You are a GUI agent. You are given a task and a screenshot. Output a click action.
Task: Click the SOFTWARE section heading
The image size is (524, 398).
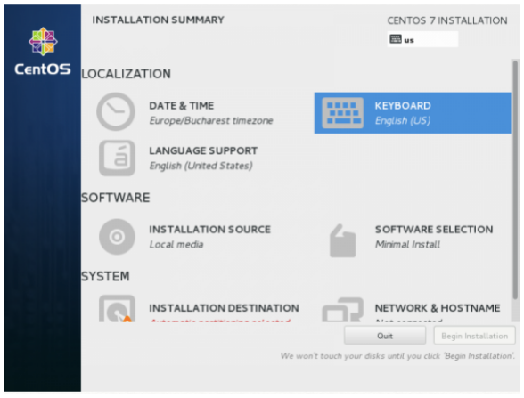click(116, 198)
